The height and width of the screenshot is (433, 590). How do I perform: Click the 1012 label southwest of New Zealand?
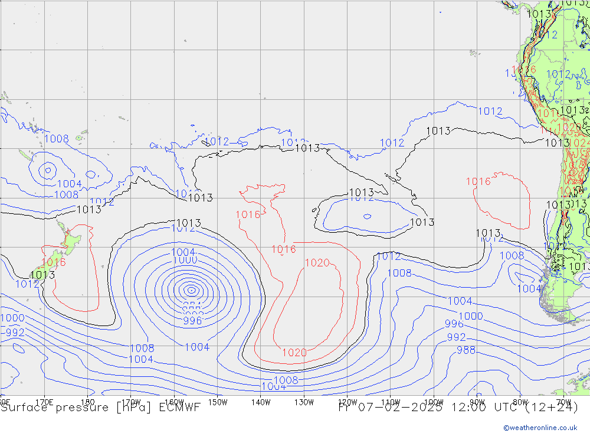click(27, 284)
